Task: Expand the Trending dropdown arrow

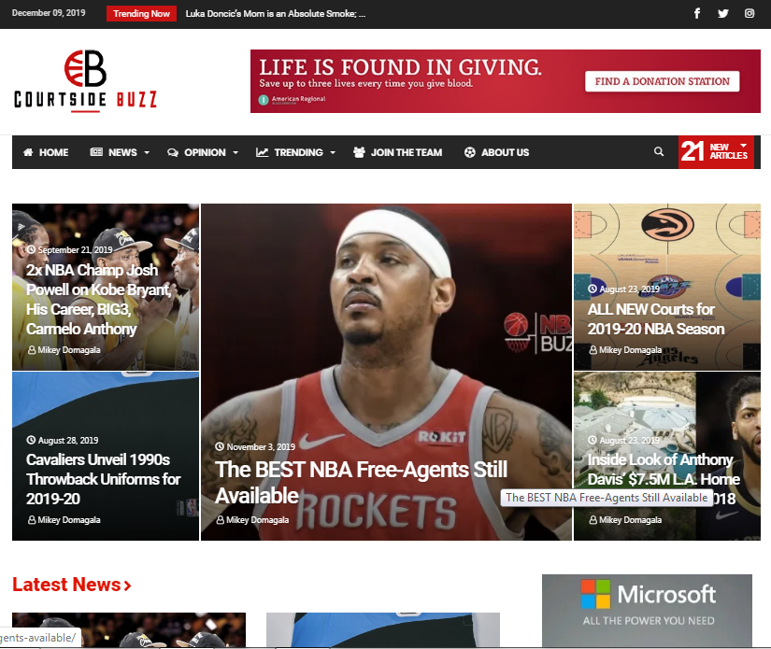Action: pyautogui.click(x=333, y=153)
